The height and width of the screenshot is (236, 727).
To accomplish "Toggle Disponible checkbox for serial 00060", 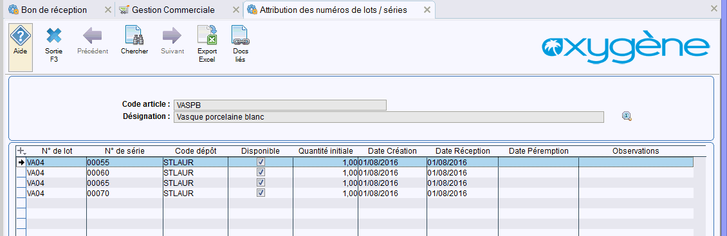I will pos(261,172).
